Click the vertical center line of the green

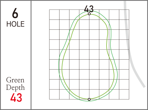pyautogui.click(x=89, y=56)
